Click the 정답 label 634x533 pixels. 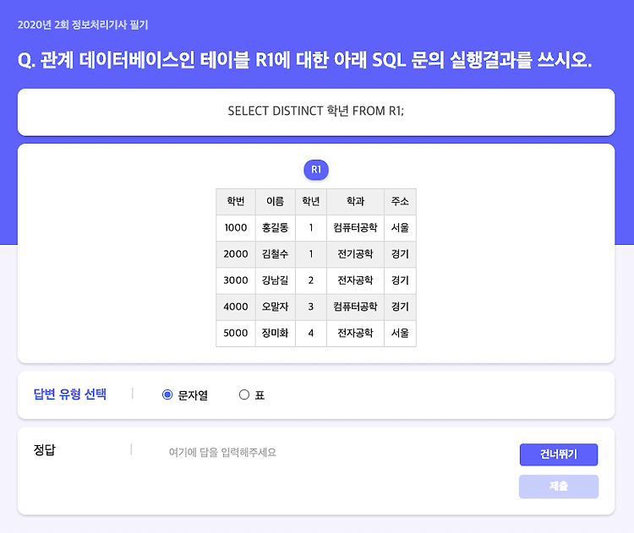pos(45,449)
